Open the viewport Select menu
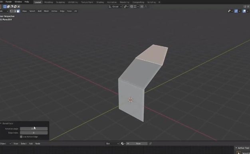250x154 pixels. point(32,11)
